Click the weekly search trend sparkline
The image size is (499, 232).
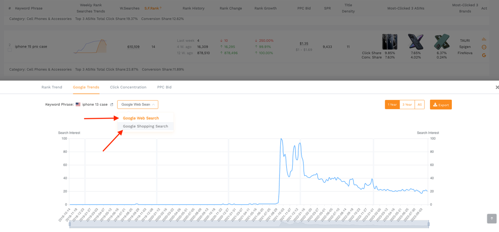(x=90, y=46)
